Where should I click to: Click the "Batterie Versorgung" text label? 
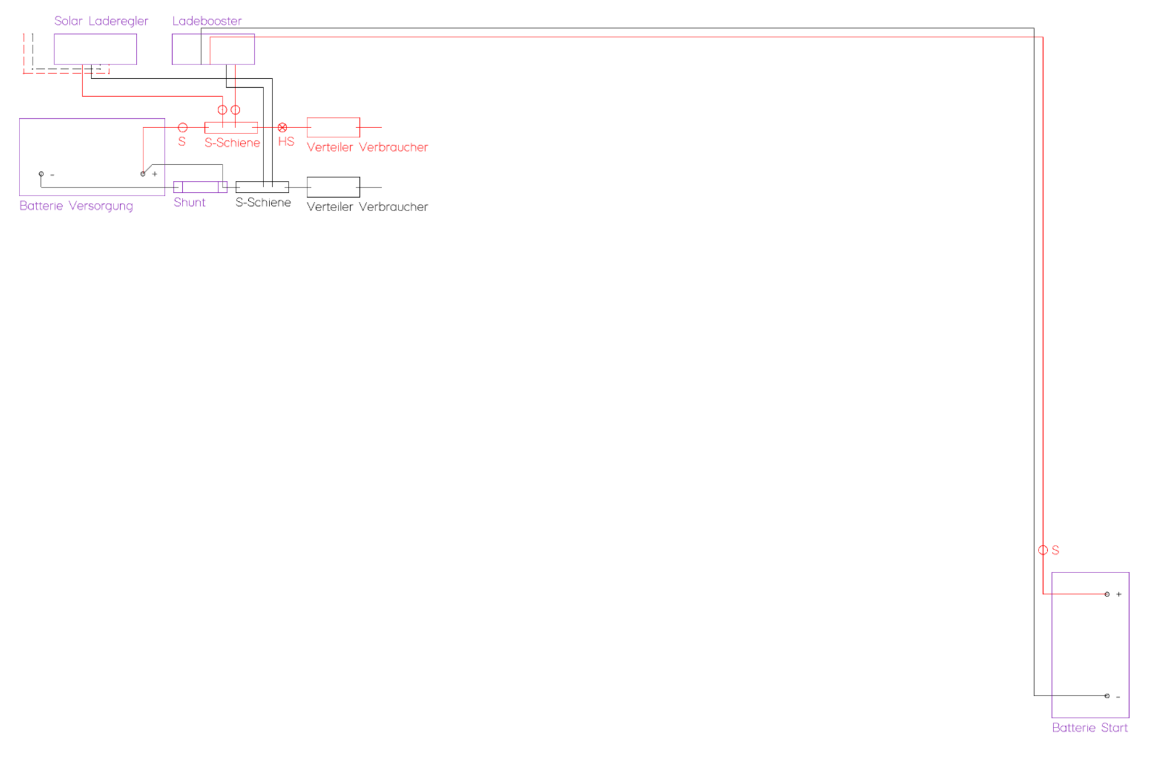point(76,206)
